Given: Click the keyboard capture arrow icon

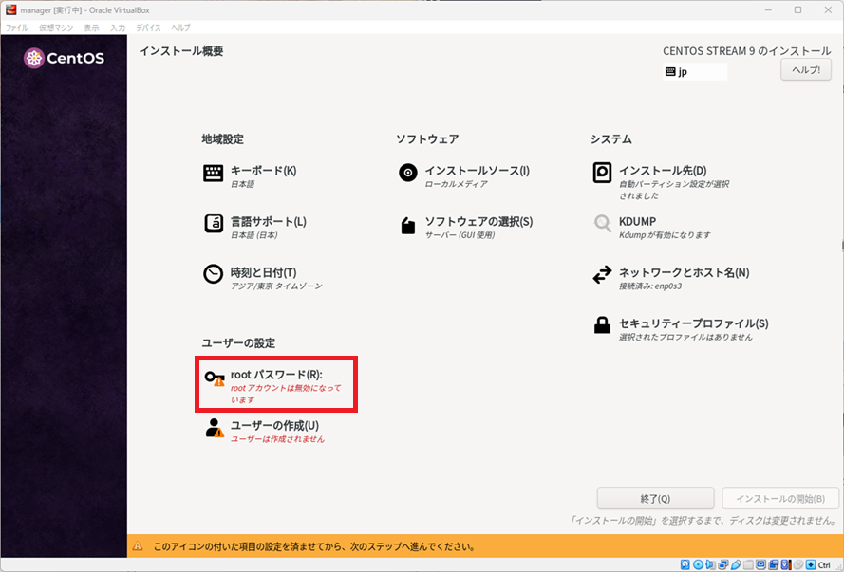Looking at the screenshot, I should pyautogui.click(x=811, y=564).
